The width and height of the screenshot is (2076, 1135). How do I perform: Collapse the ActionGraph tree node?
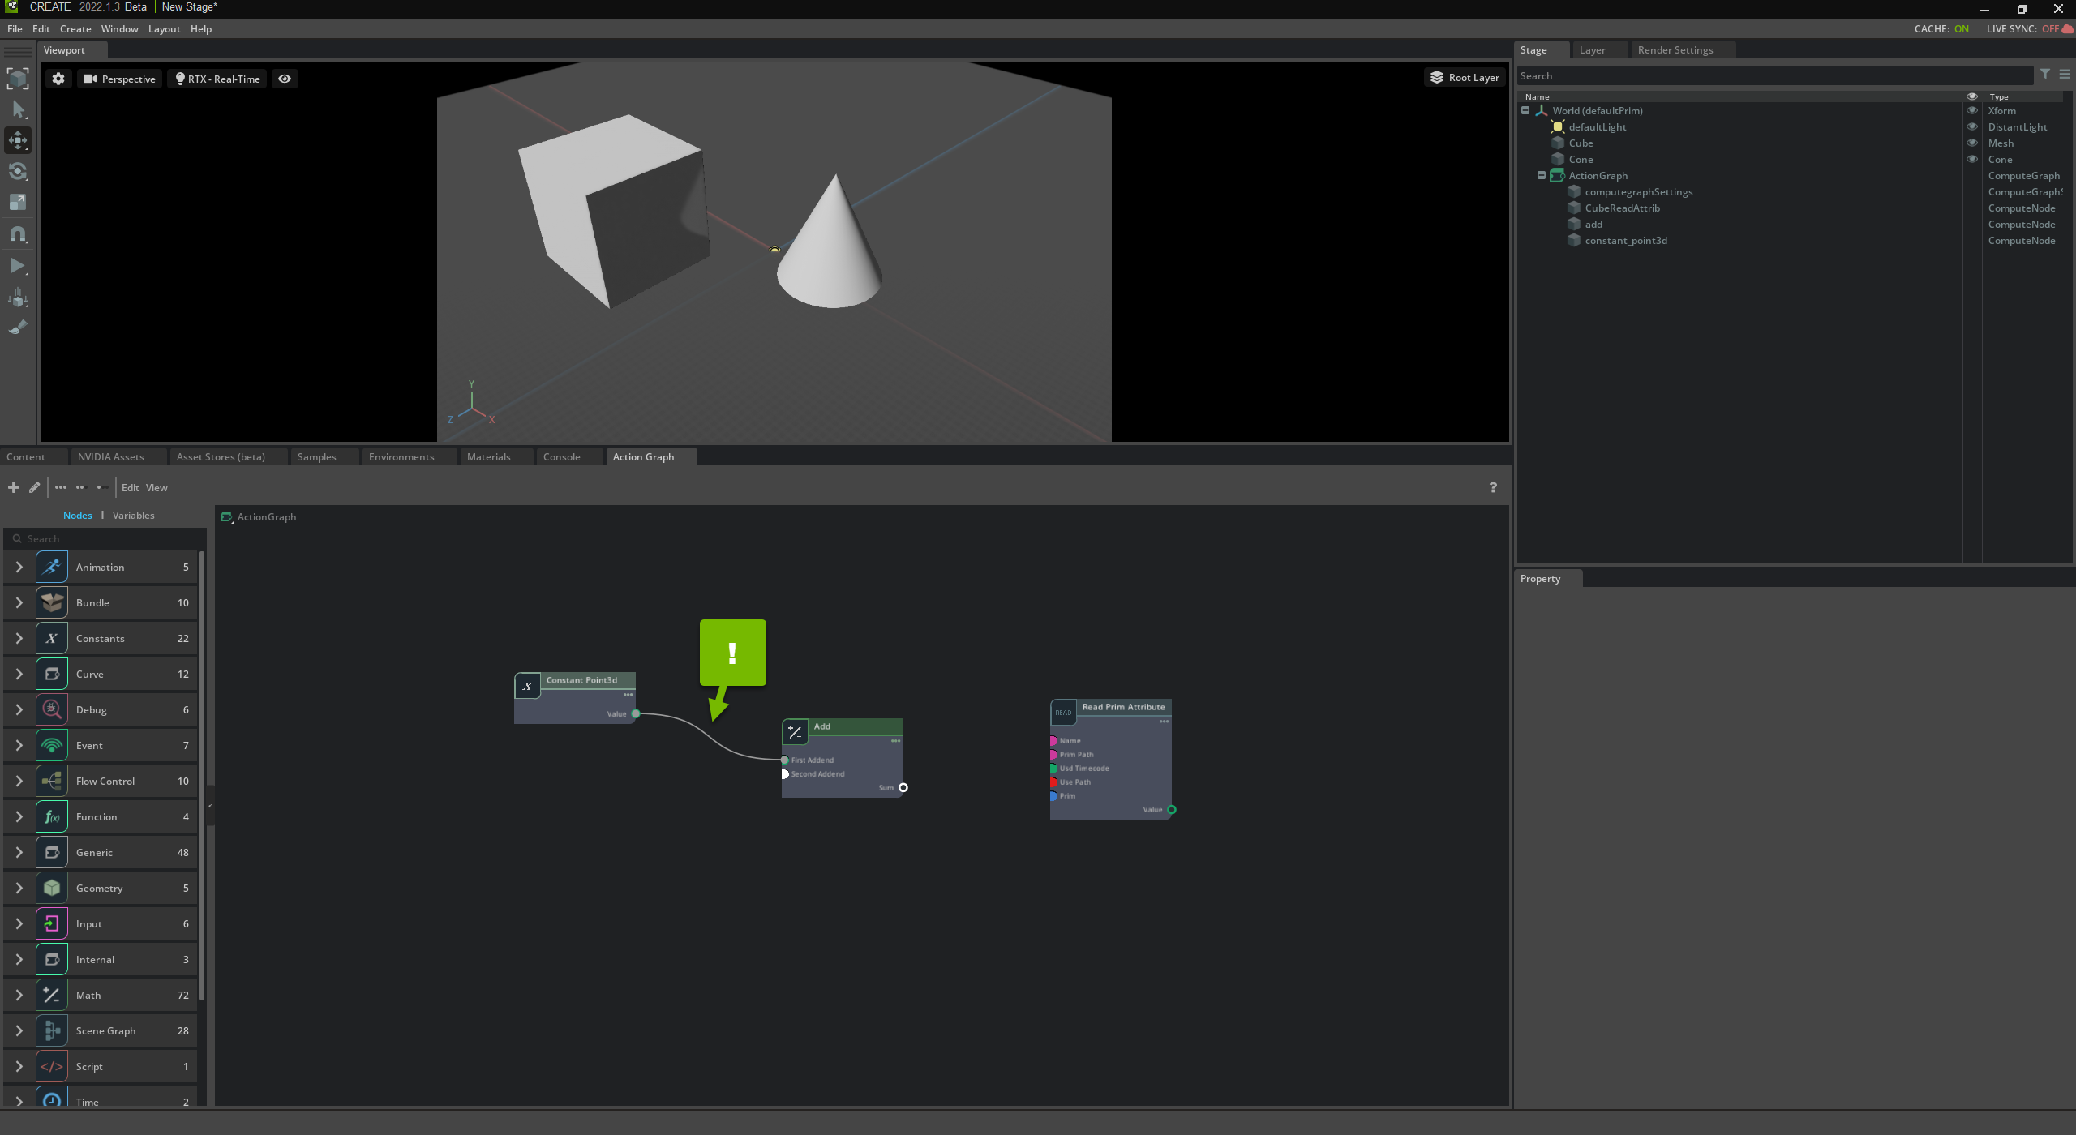(x=1542, y=176)
